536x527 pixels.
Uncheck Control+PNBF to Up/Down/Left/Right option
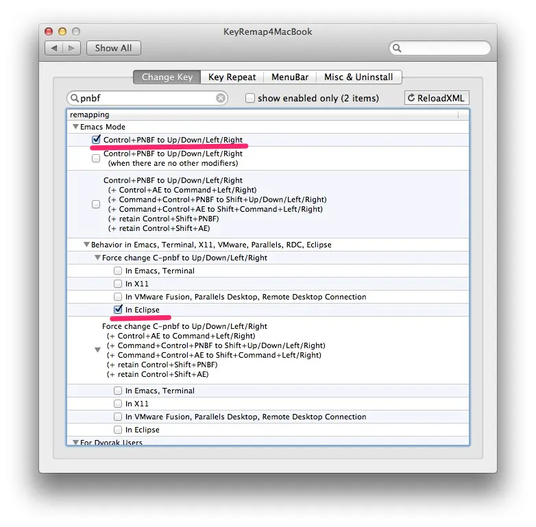[96, 140]
